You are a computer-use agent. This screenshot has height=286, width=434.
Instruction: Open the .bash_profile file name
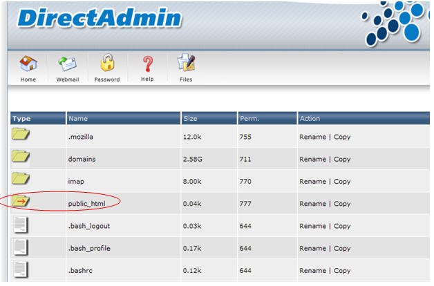pyautogui.click(x=89, y=249)
